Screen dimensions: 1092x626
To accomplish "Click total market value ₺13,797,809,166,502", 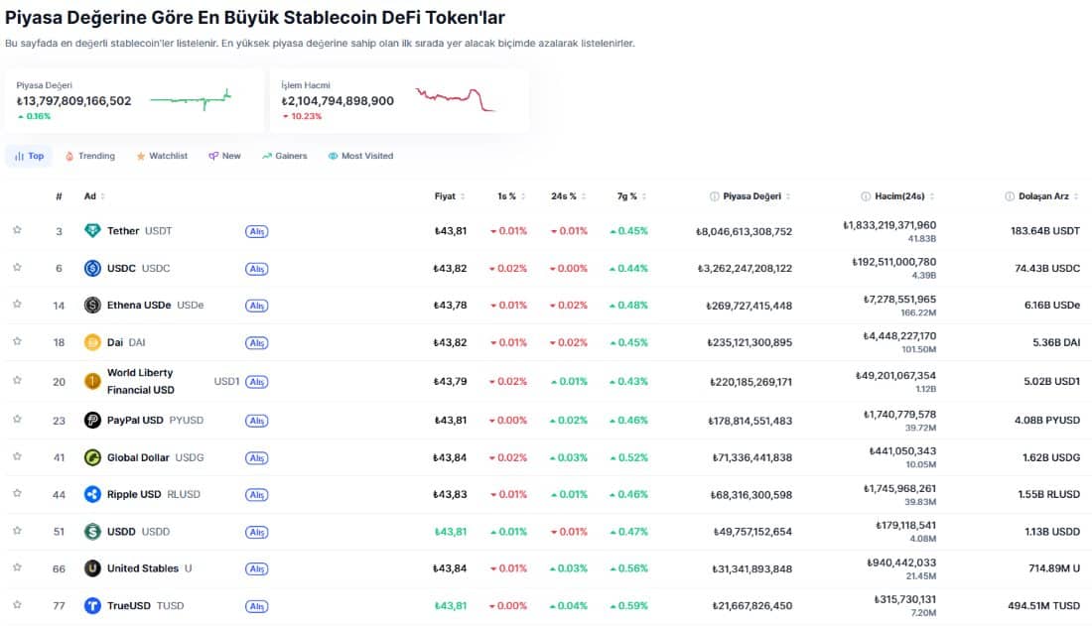I will [73, 101].
